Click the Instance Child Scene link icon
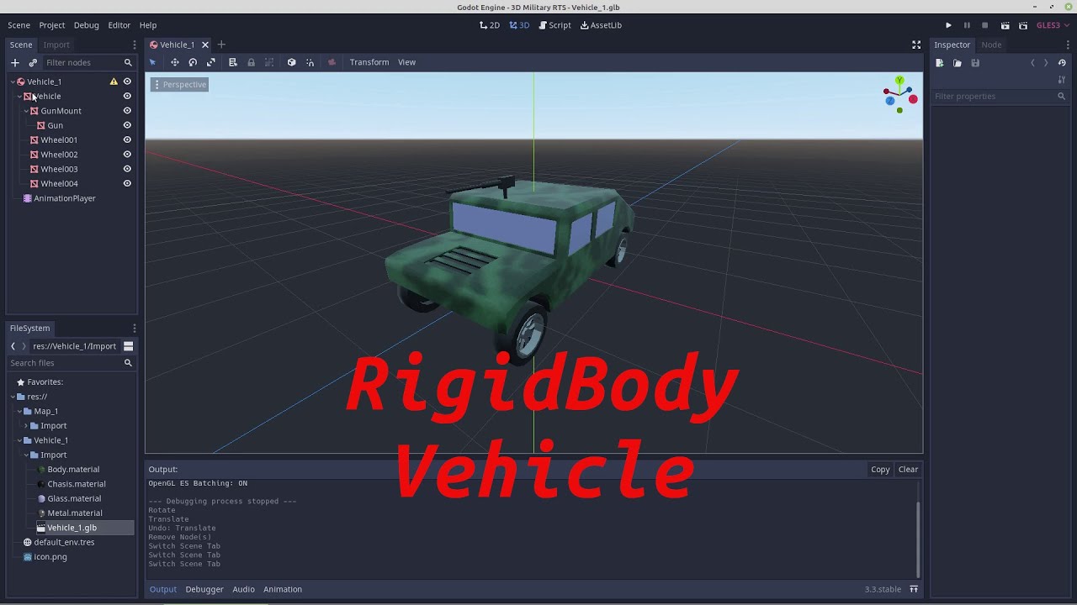 pyautogui.click(x=33, y=62)
